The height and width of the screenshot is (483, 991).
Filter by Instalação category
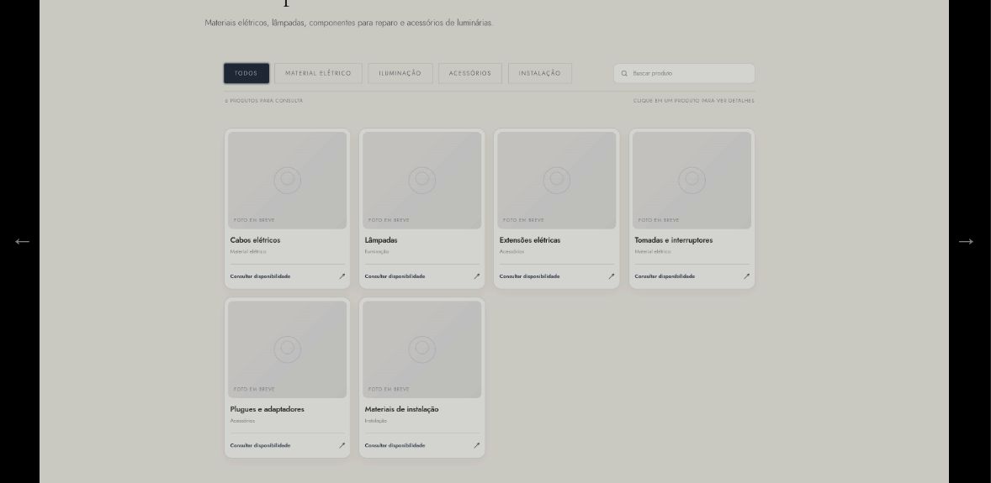(540, 73)
